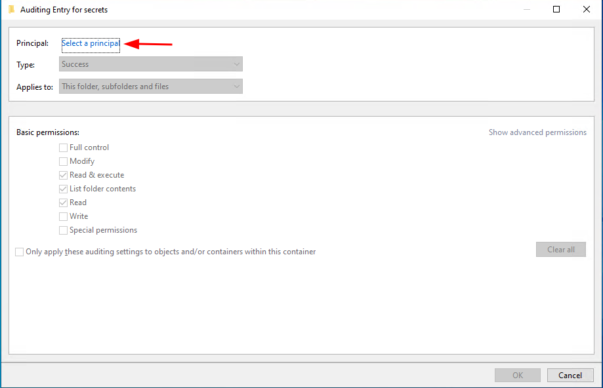Close the Auditing Entry dialog
Image resolution: width=603 pixels, height=388 pixels.
[586, 9]
